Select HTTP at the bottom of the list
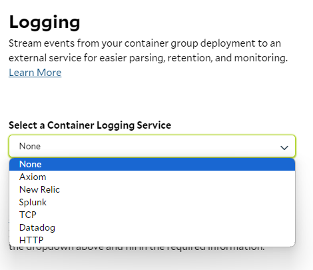This screenshot has width=313, height=270. coord(152,240)
